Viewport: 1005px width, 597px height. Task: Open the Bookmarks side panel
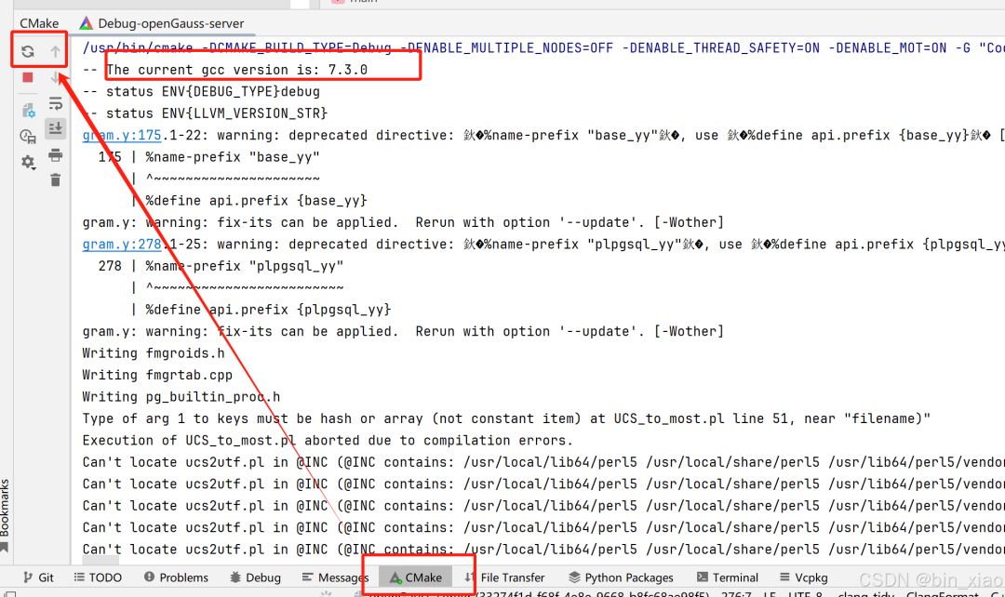(6, 516)
